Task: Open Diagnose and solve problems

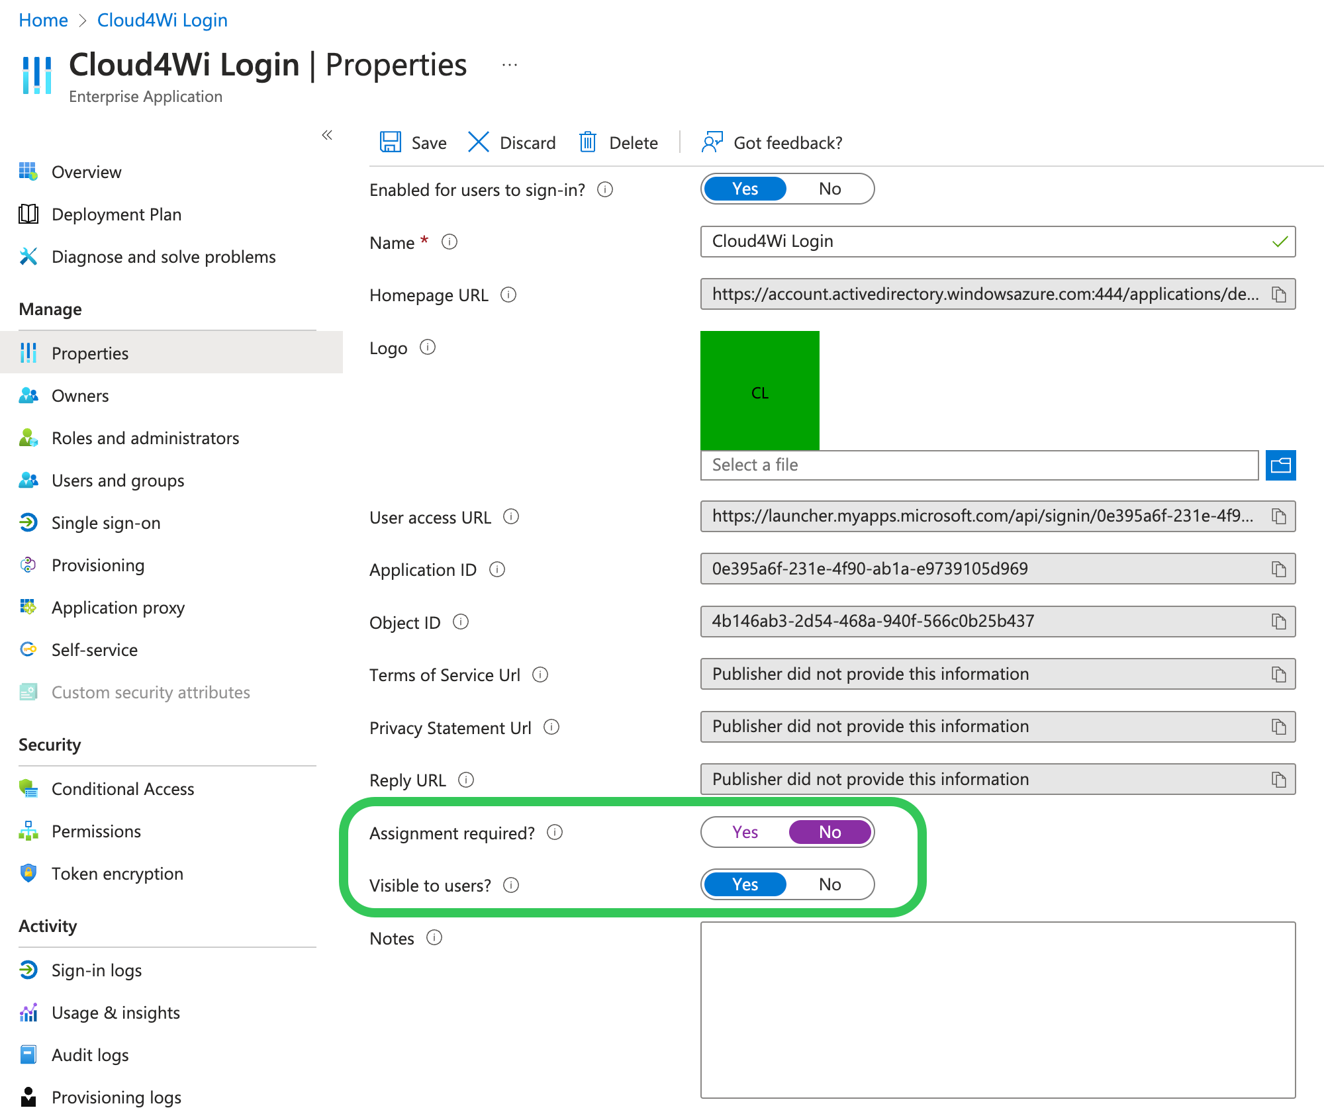Action: (171, 257)
